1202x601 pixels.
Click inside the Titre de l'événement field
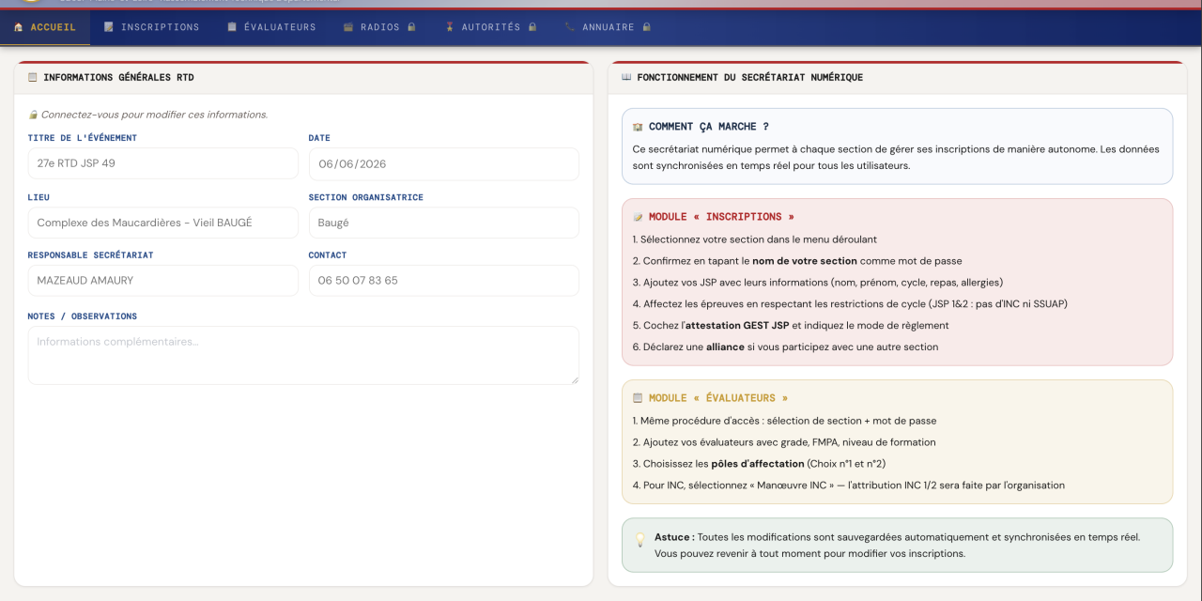pos(162,163)
